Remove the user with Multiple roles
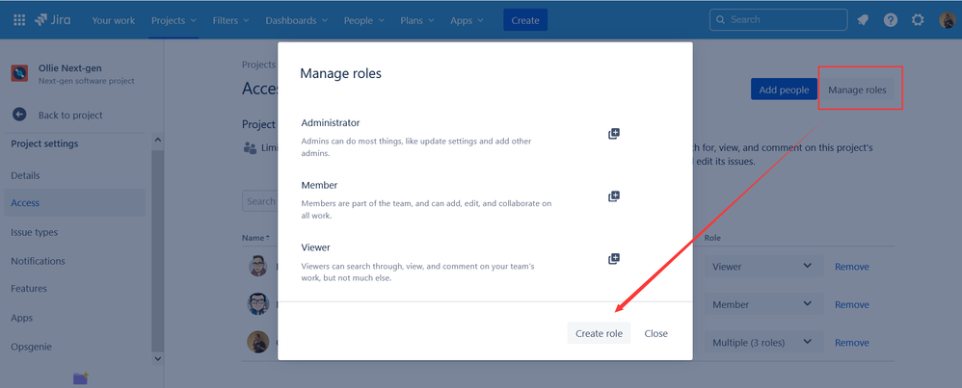962x388 pixels. click(851, 343)
